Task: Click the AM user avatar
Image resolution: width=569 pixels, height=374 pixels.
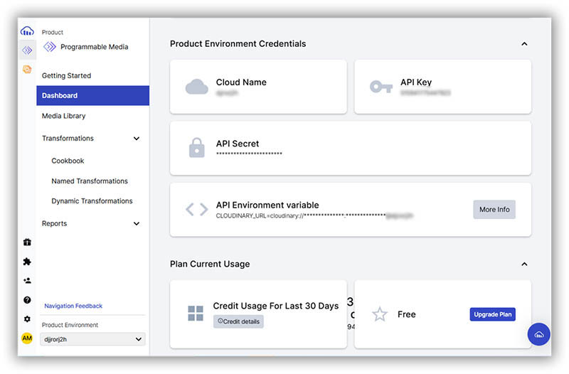Action: point(27,338)
